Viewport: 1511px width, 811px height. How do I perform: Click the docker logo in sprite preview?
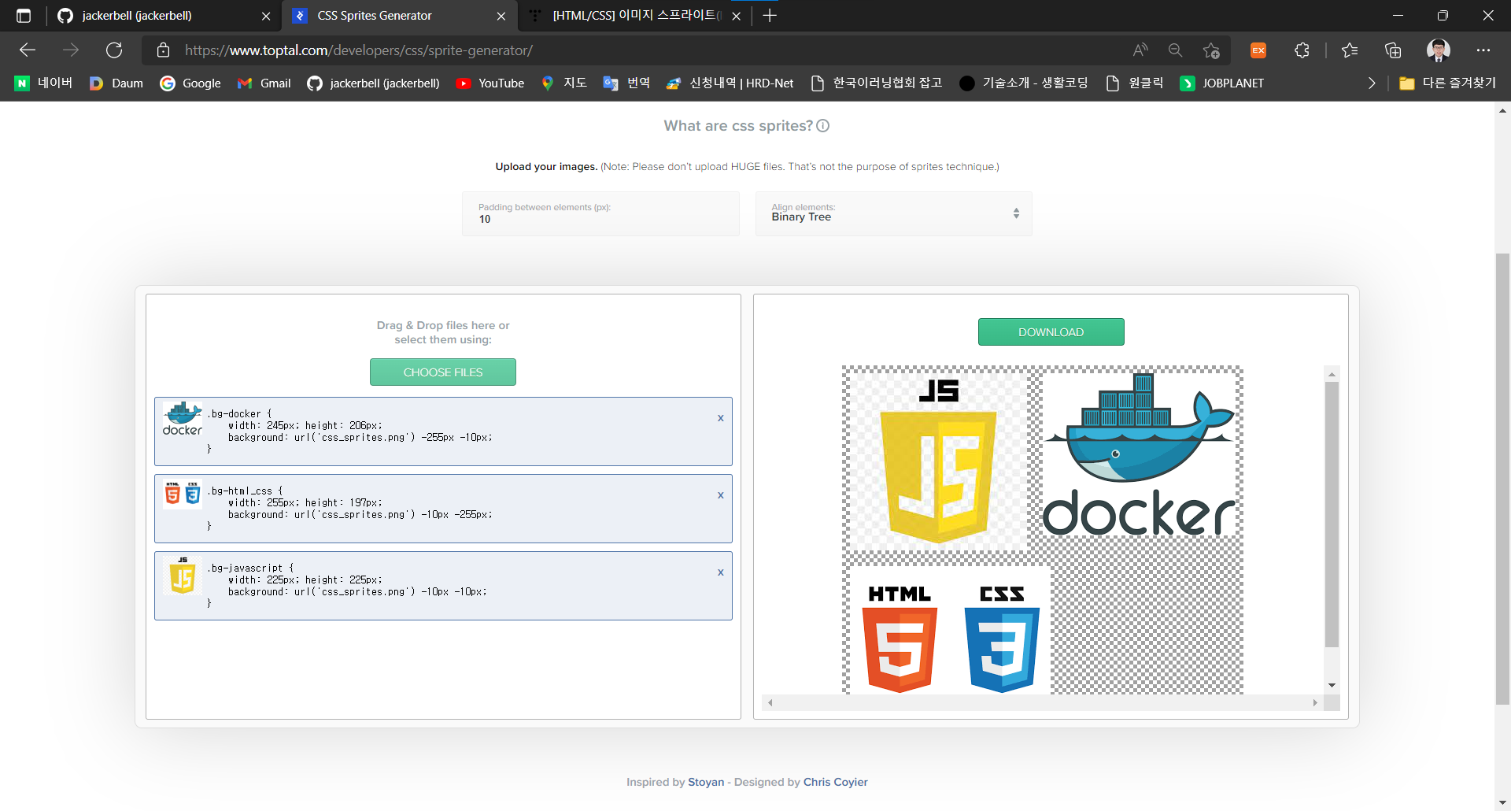1139,454
